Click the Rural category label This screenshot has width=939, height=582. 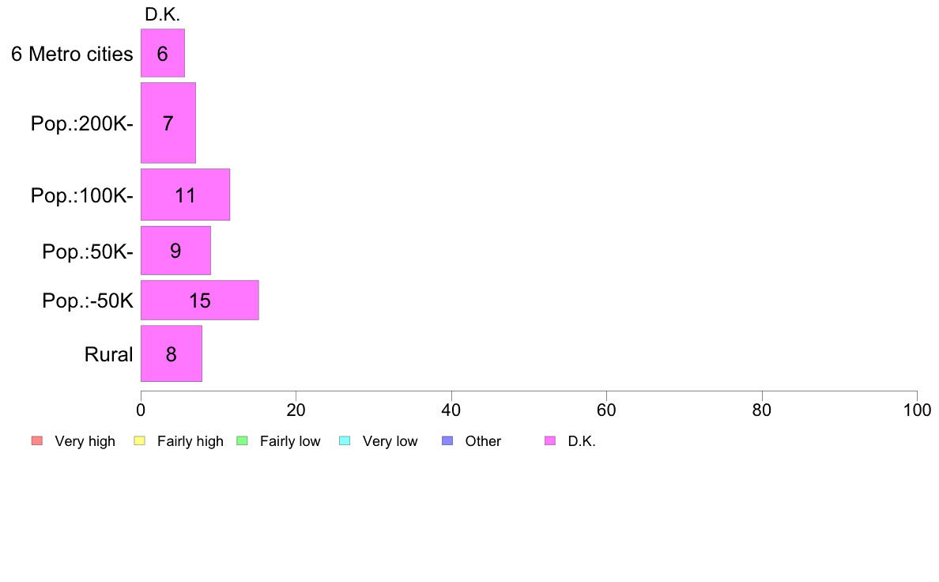108,354
